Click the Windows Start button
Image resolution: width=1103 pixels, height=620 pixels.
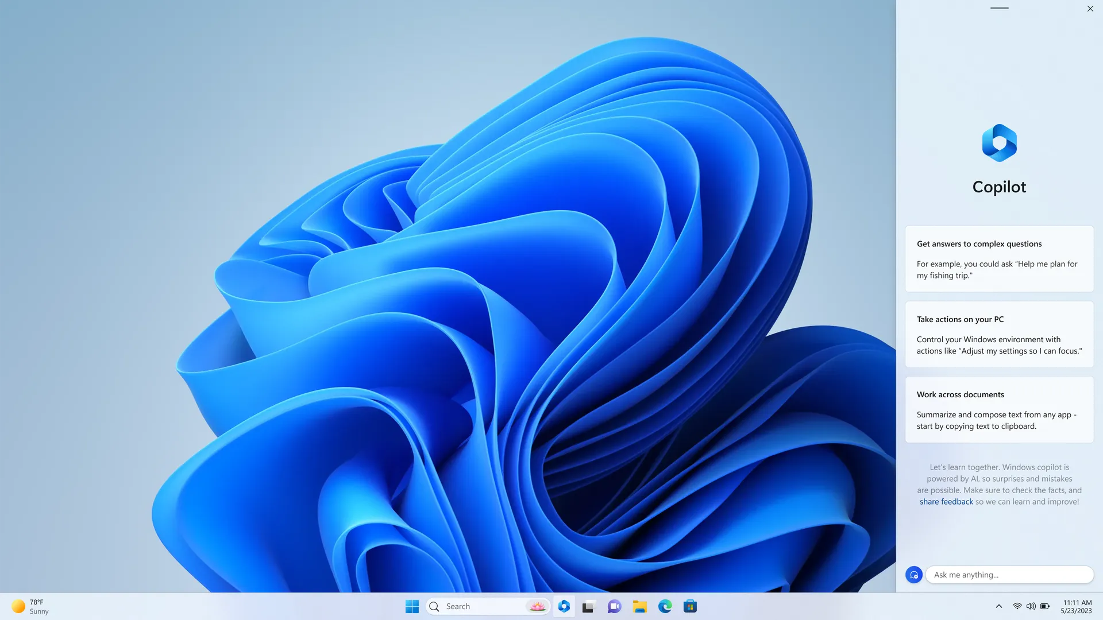tap(411, 606)
